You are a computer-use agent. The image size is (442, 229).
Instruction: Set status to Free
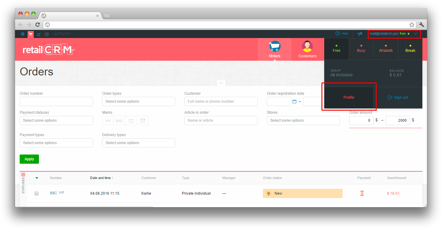pyautogui.click(x=336, y=49)
